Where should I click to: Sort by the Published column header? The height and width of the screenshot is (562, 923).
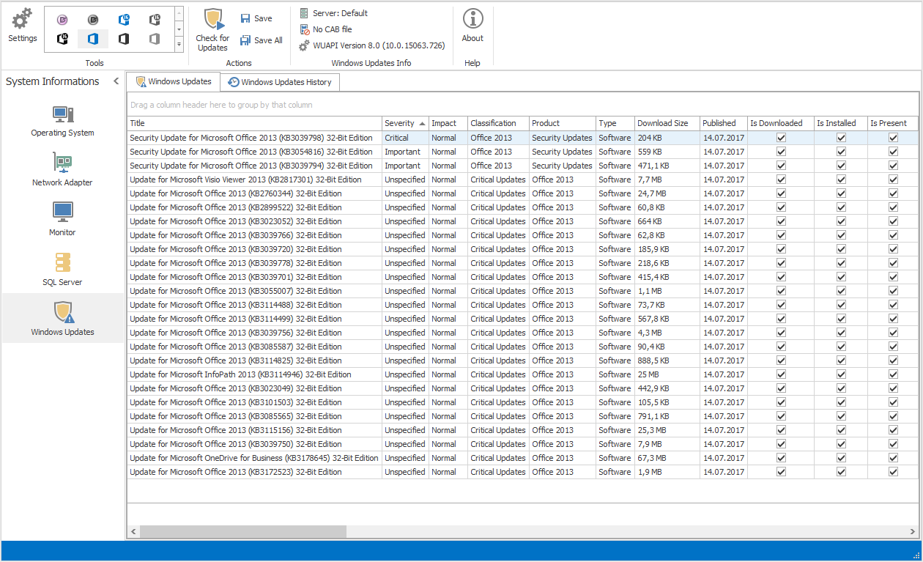pos(723,123)
